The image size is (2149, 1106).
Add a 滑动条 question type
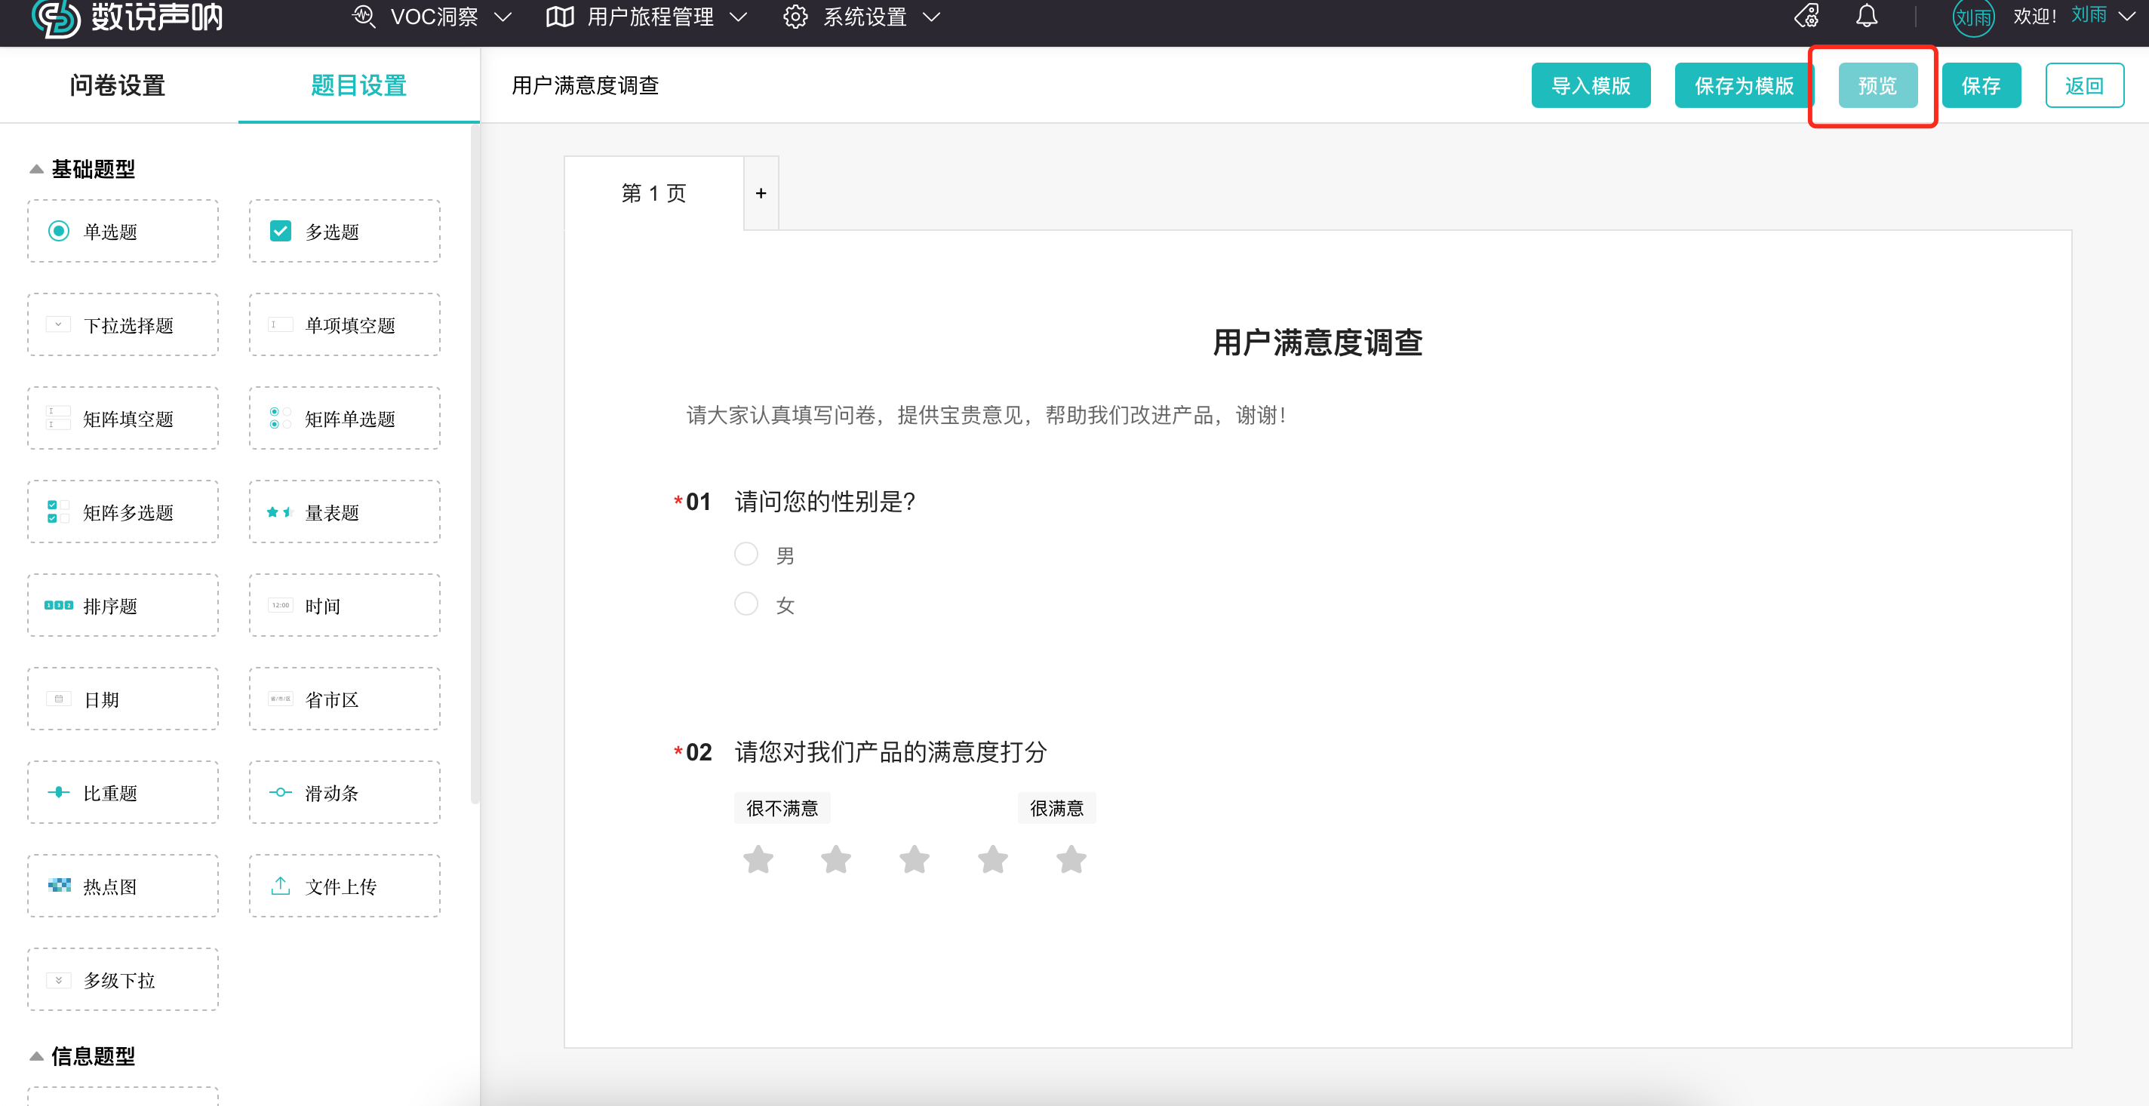[345, 791]
